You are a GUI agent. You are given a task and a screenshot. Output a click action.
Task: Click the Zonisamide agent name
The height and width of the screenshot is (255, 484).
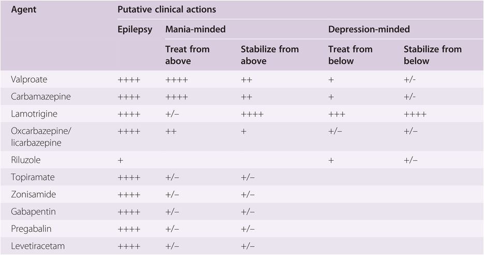coord(34,194)
